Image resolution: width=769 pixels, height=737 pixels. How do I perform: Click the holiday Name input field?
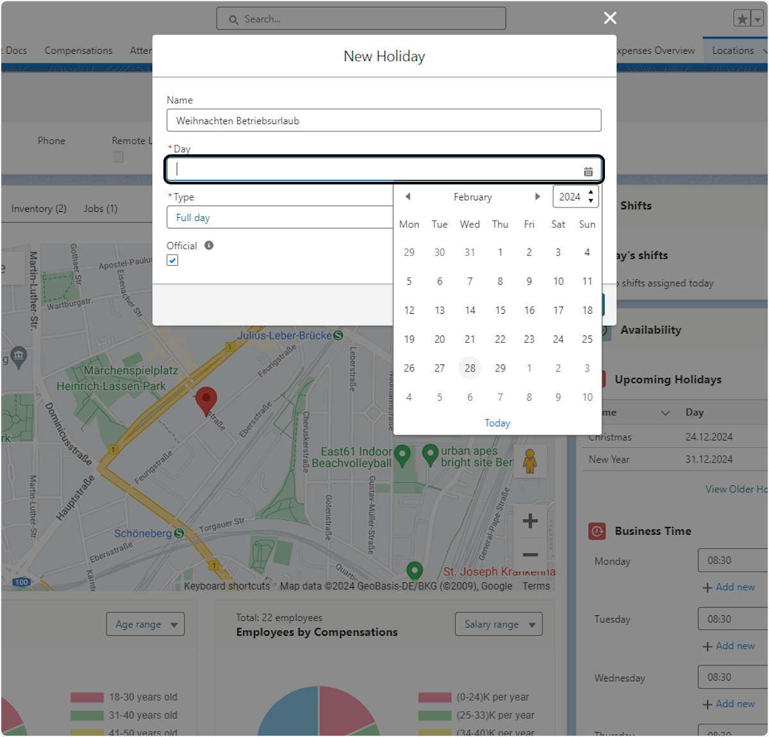pos(384,120)
